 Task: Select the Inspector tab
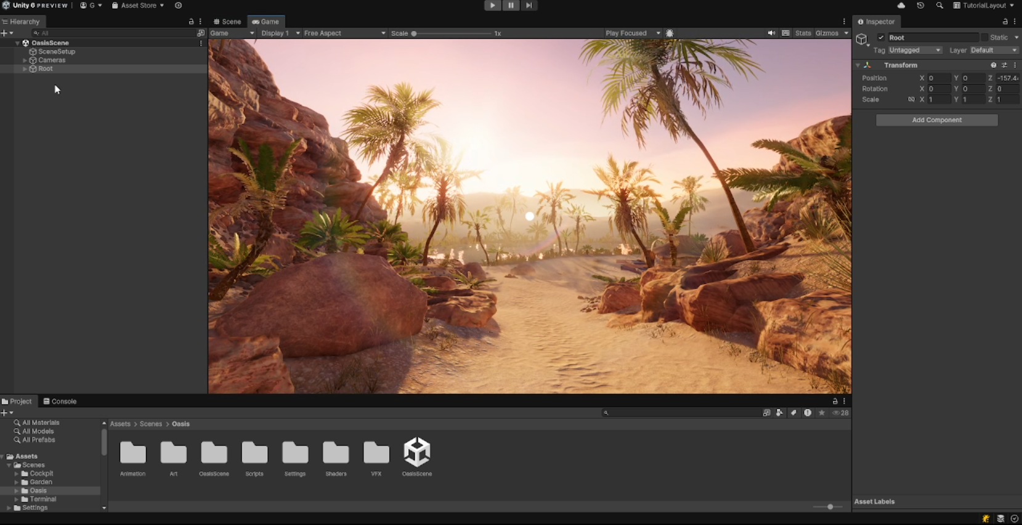click(x=876, y=22)
